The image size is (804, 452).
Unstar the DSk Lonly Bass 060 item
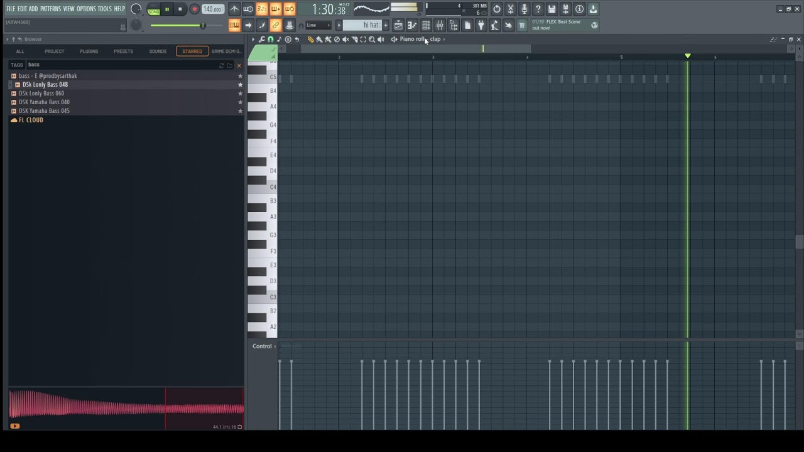(x=240, y=93)
